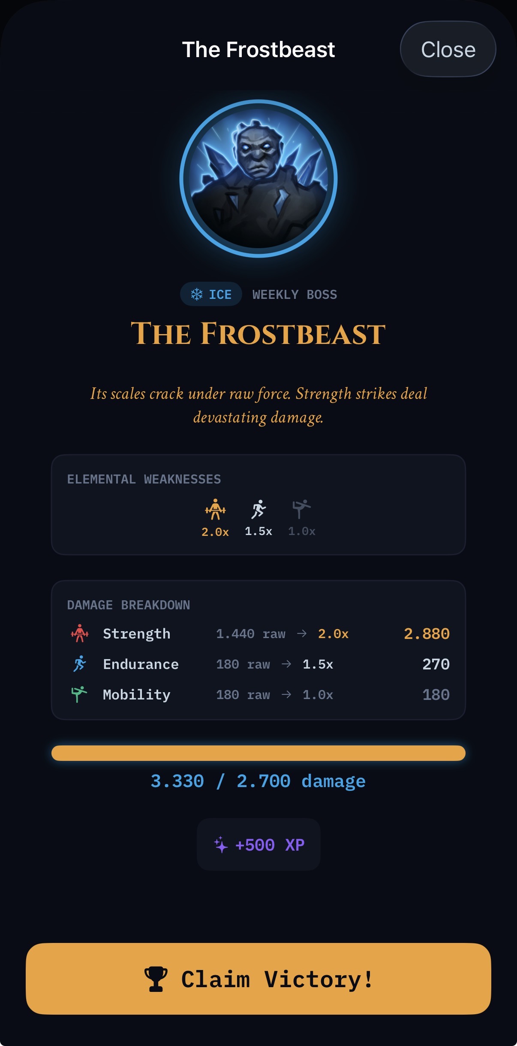Tap the WEEKLY BOSS label

(x=295, y=295)
